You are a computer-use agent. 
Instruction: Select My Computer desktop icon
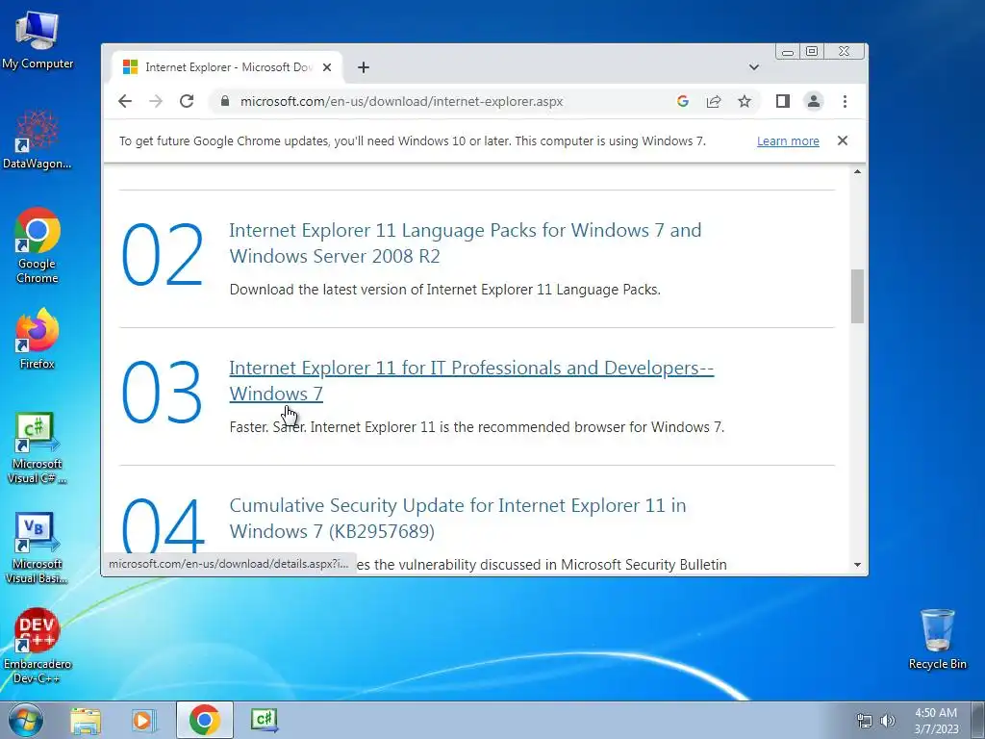pos(38,38)
